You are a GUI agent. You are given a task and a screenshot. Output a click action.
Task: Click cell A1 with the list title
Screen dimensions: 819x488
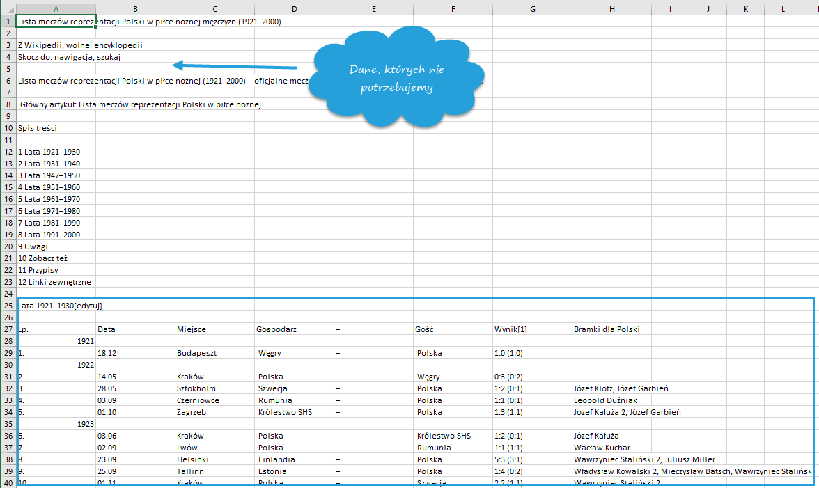click(x=56, y=22)
